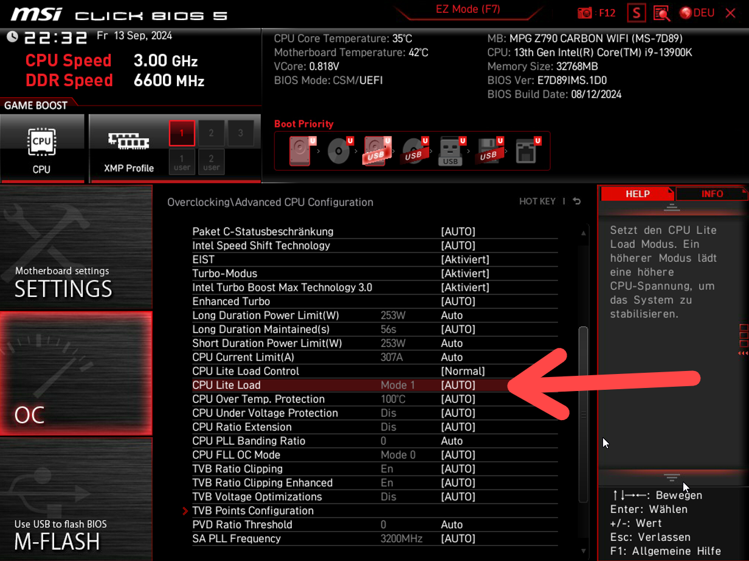This screenshot has width=749, height=561.
Task: Open Intel Speed Shift Technology value dropdown
Action: pos(458,245)
